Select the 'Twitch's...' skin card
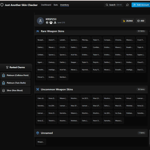Image resolution: width=150 pixels, height=150 pixels. 52,120
